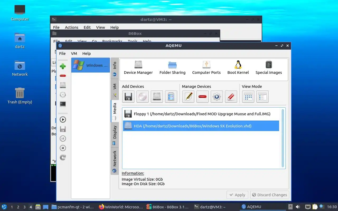Switch to the 86Box taskbar entry
This screenshot has height=211, width=338.
168,207
